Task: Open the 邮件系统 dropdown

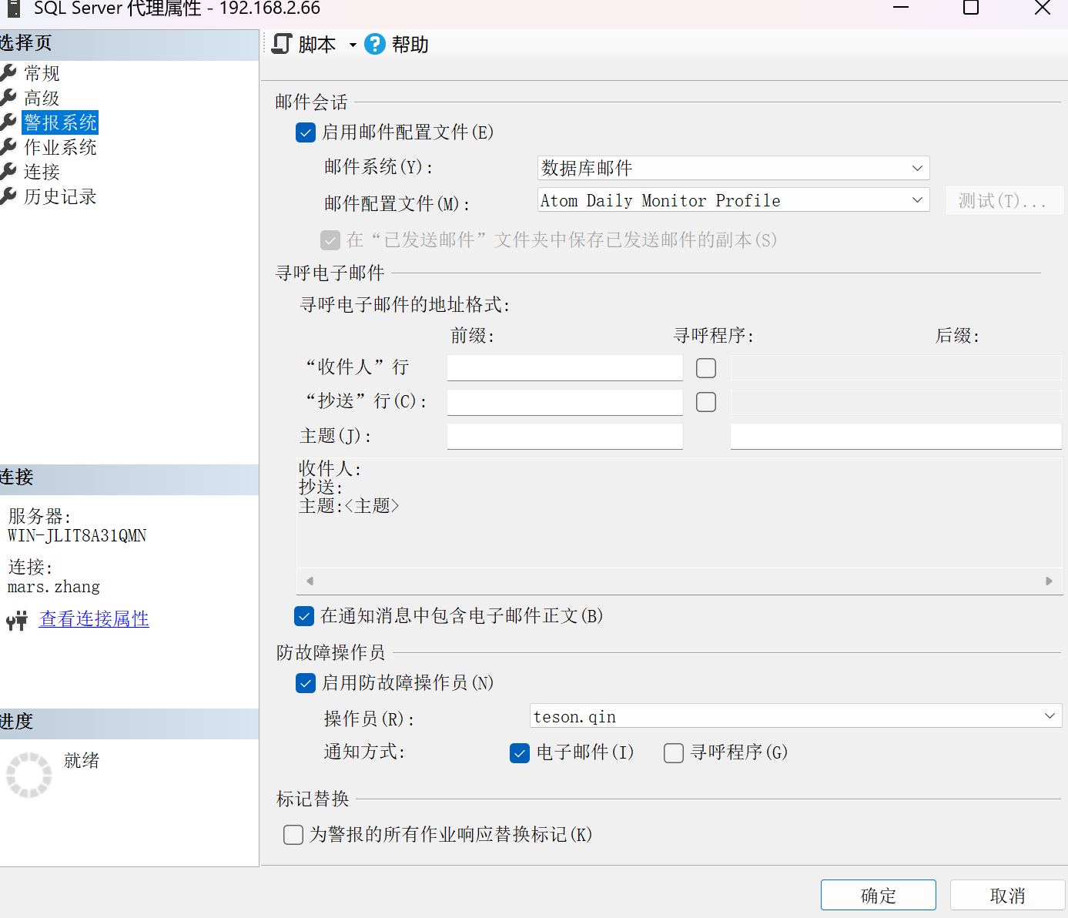Action: coord(733,168)
